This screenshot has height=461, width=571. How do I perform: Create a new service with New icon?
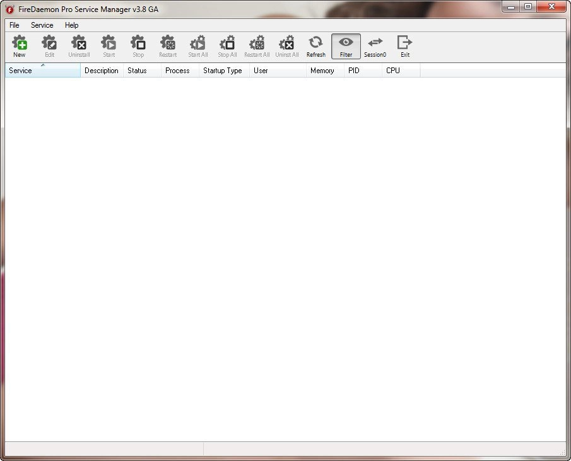pos(20,46)
